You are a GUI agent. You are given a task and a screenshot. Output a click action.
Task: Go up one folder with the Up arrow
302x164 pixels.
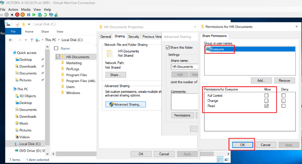click(31, 40)
